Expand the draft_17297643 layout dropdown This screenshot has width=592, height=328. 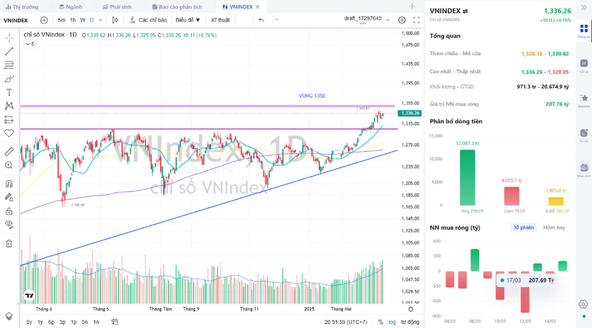[x=387, y=20]
